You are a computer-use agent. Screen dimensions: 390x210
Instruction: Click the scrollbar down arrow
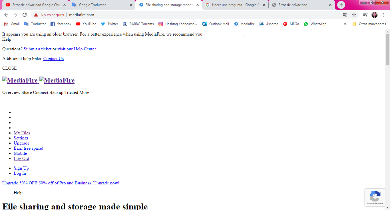387,208
